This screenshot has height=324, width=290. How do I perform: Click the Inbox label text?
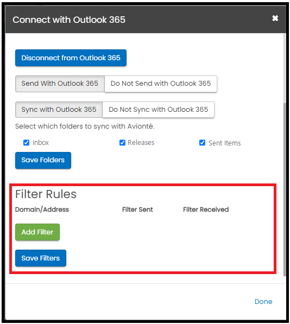click(x=41, y=143)
